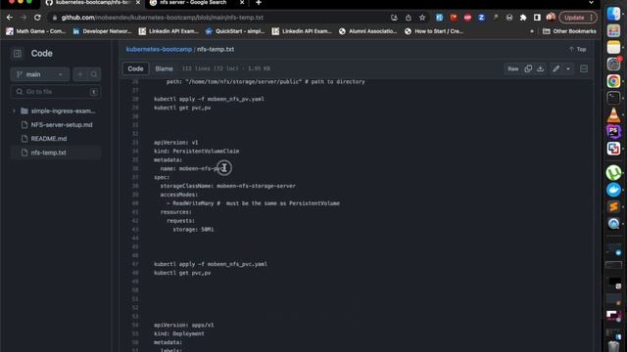Select nfs-temp.txt in file tree
The image size is (627, 352).
tap(48, 153)
